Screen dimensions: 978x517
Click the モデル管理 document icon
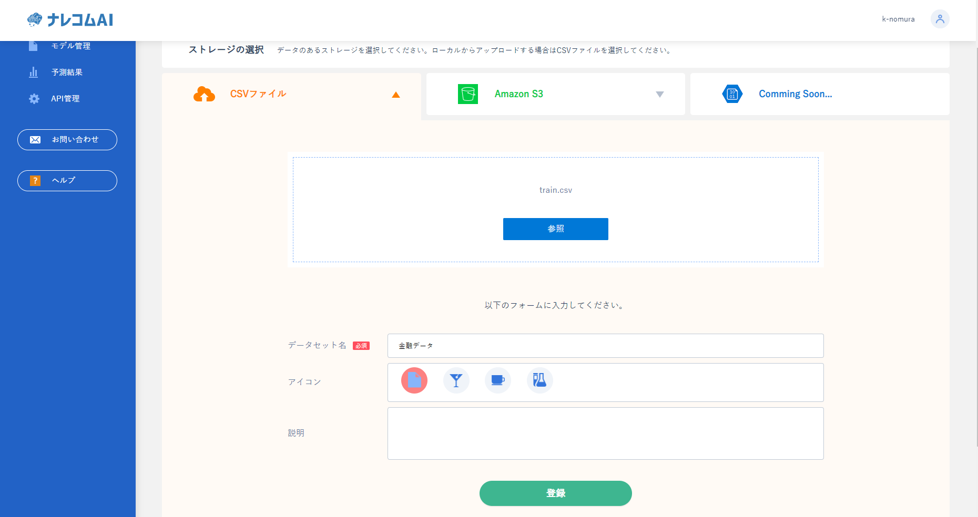33,46
